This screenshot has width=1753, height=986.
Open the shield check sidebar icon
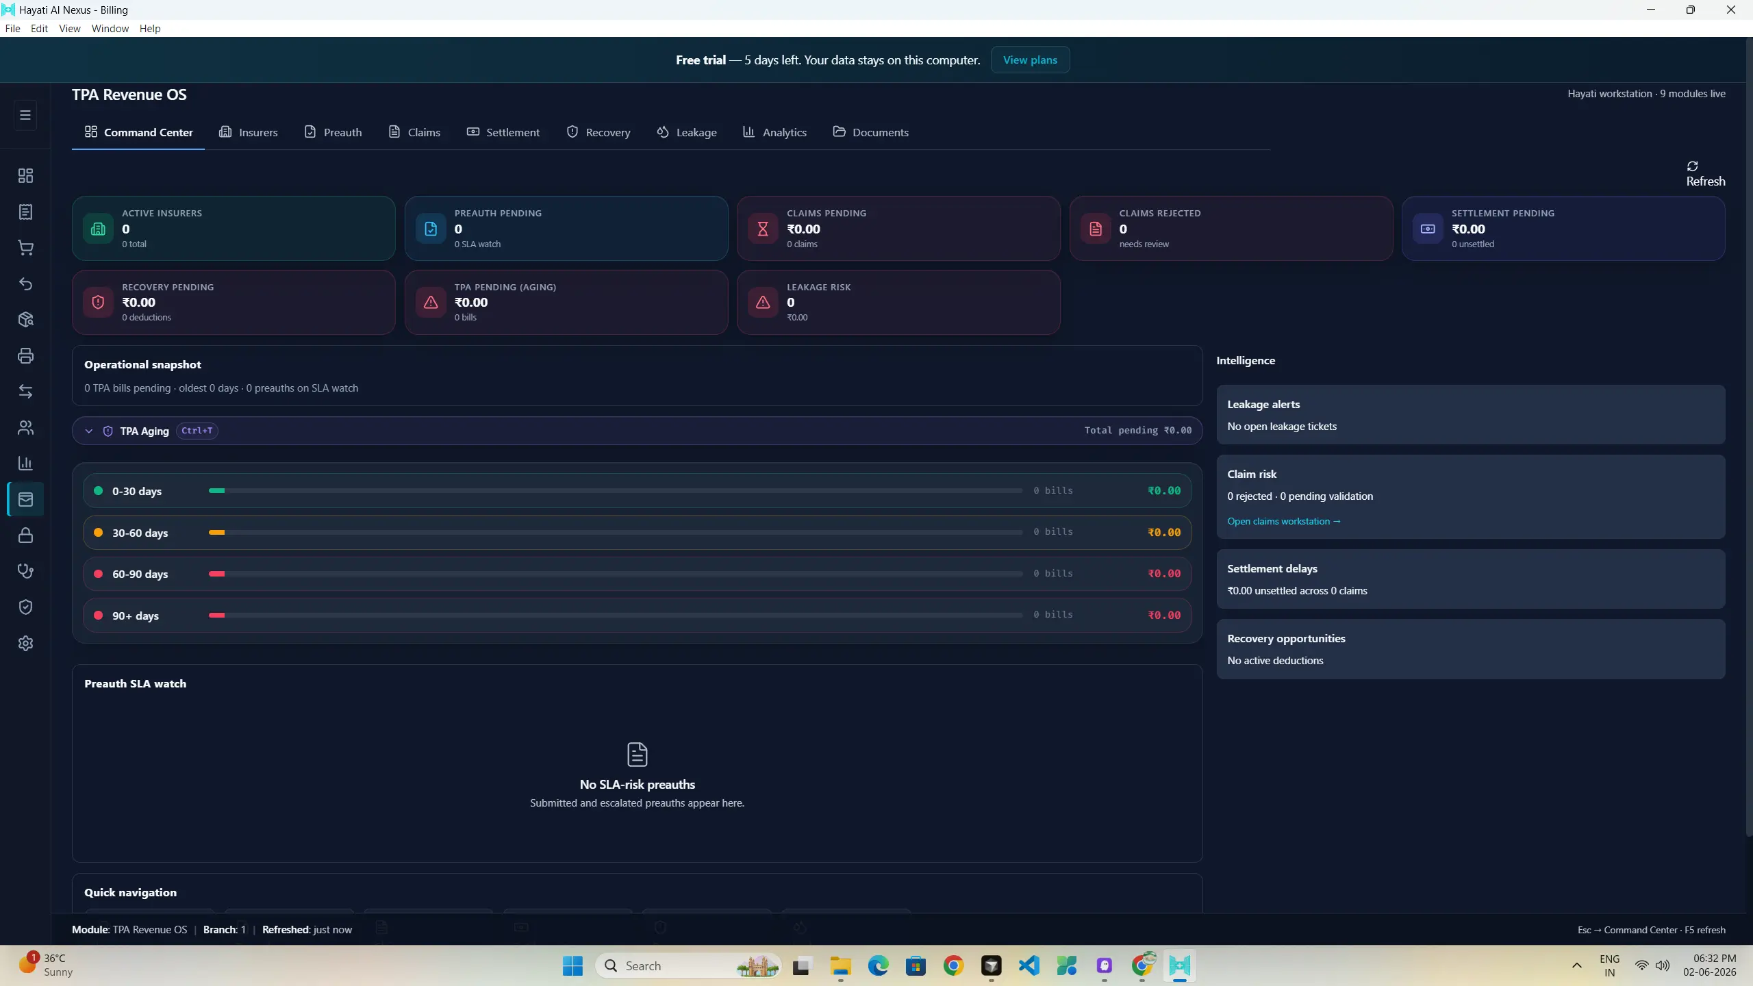(x=25, y=607)
